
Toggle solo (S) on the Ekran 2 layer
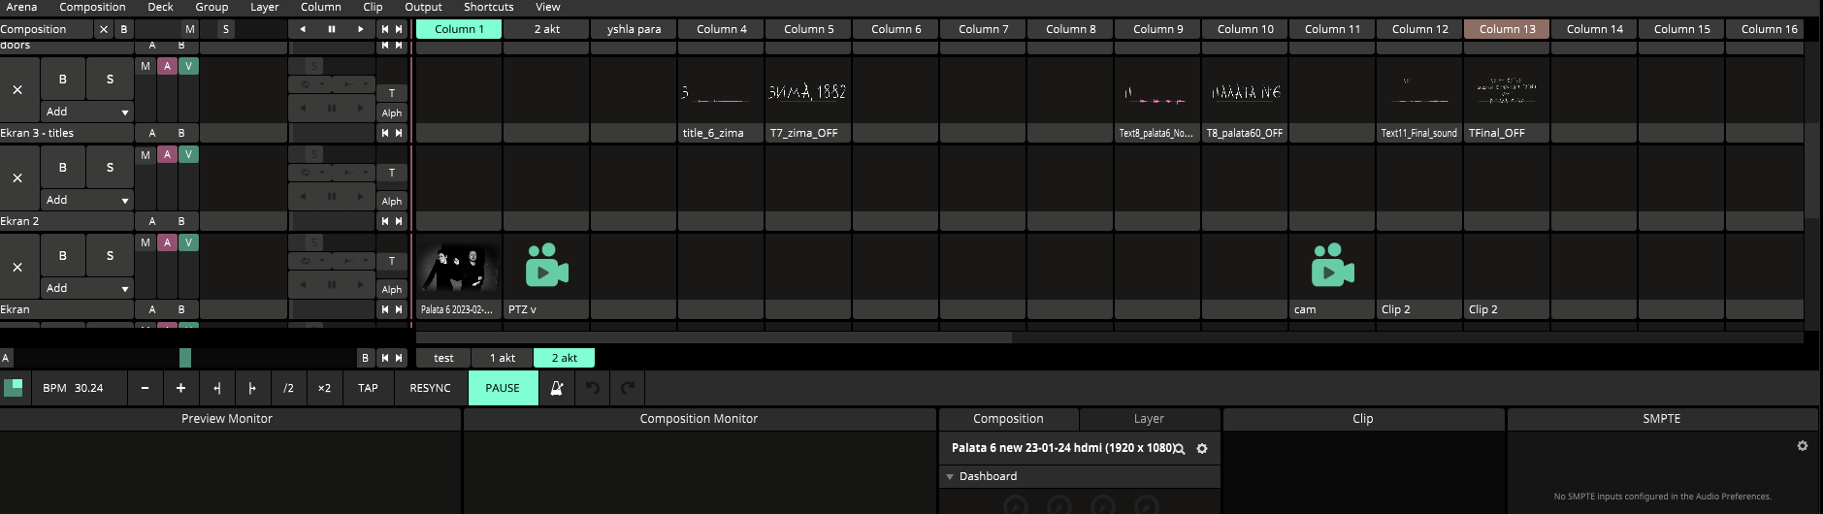110,167
